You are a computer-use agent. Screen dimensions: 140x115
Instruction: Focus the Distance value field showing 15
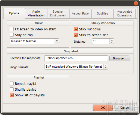[101, 41]
